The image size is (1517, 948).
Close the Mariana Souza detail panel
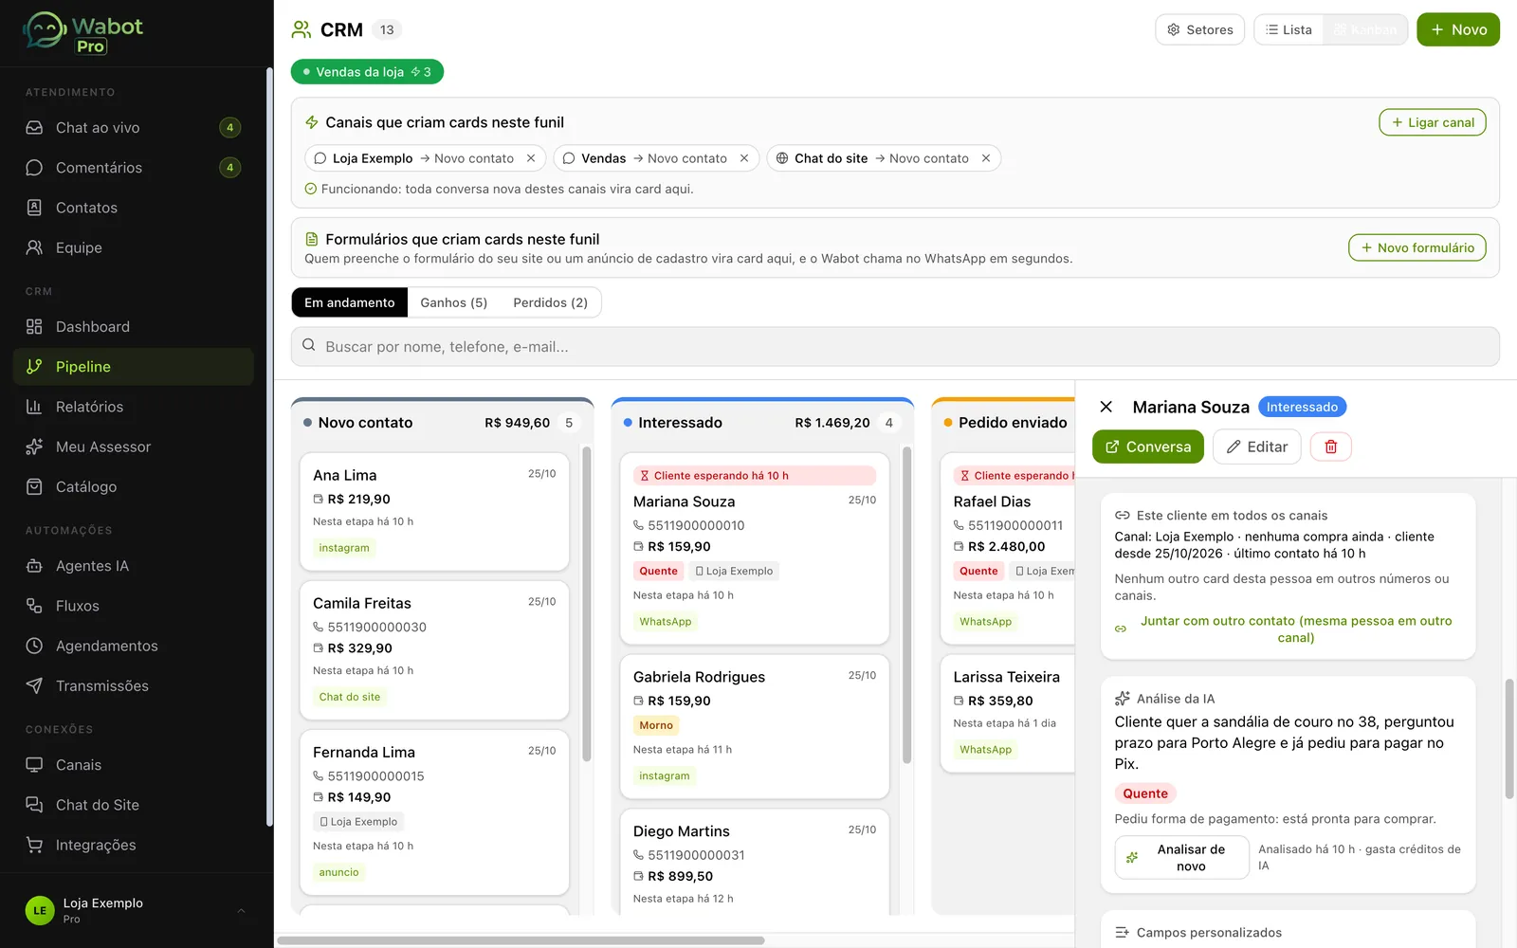1106,407
